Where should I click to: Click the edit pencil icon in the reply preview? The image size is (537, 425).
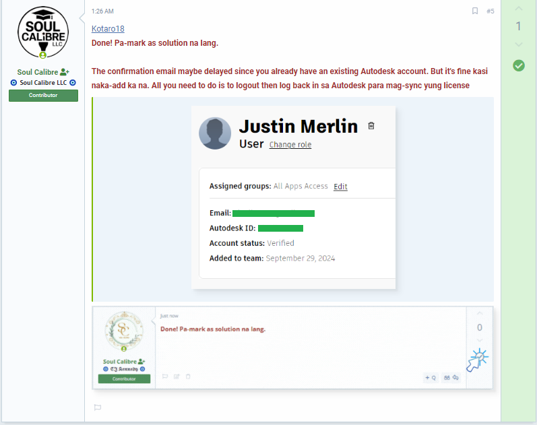click(177, 377)
